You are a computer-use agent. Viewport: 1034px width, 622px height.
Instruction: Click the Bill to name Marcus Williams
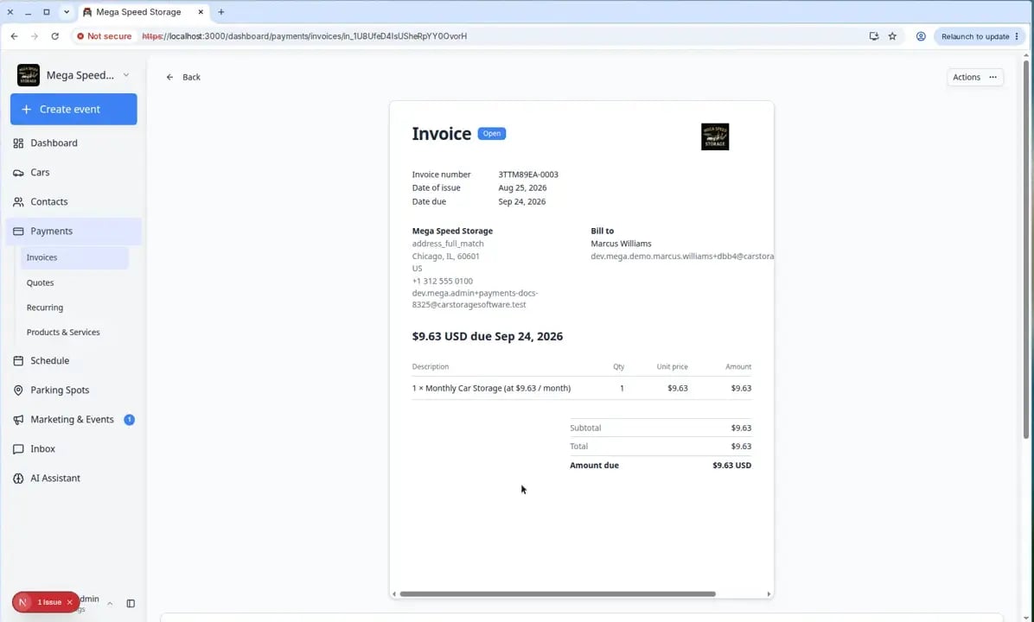pyautogui.click(x=622, y=244)
